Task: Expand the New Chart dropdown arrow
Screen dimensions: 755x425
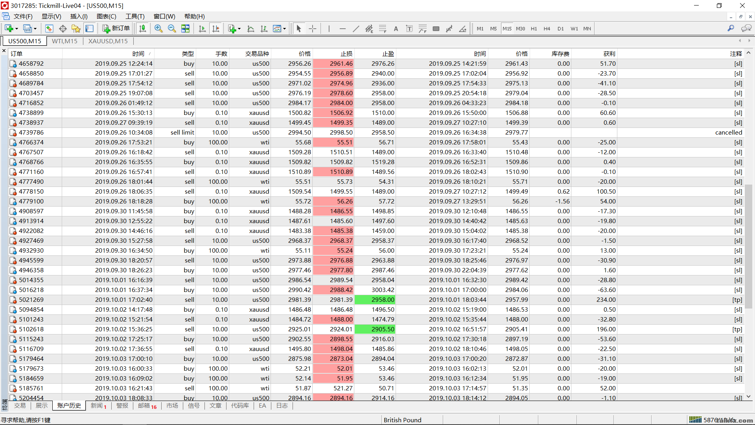Action: pos(17,29)
